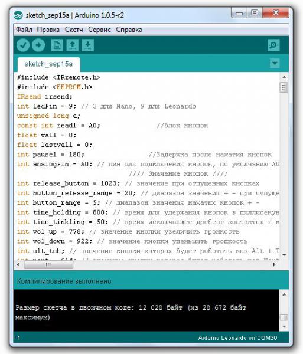303x354 pixels.
Task: Open the Скетч menu
Action: [x=74, y=29]
